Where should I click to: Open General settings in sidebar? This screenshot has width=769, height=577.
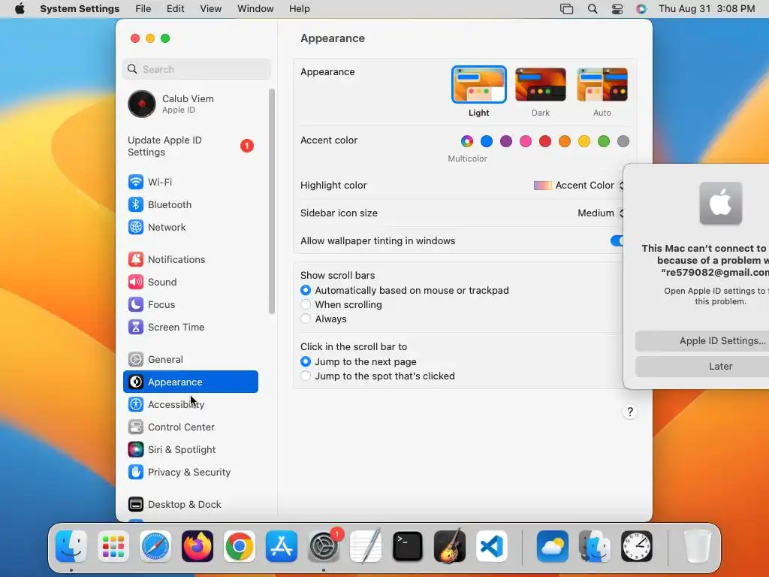(190, 360)
